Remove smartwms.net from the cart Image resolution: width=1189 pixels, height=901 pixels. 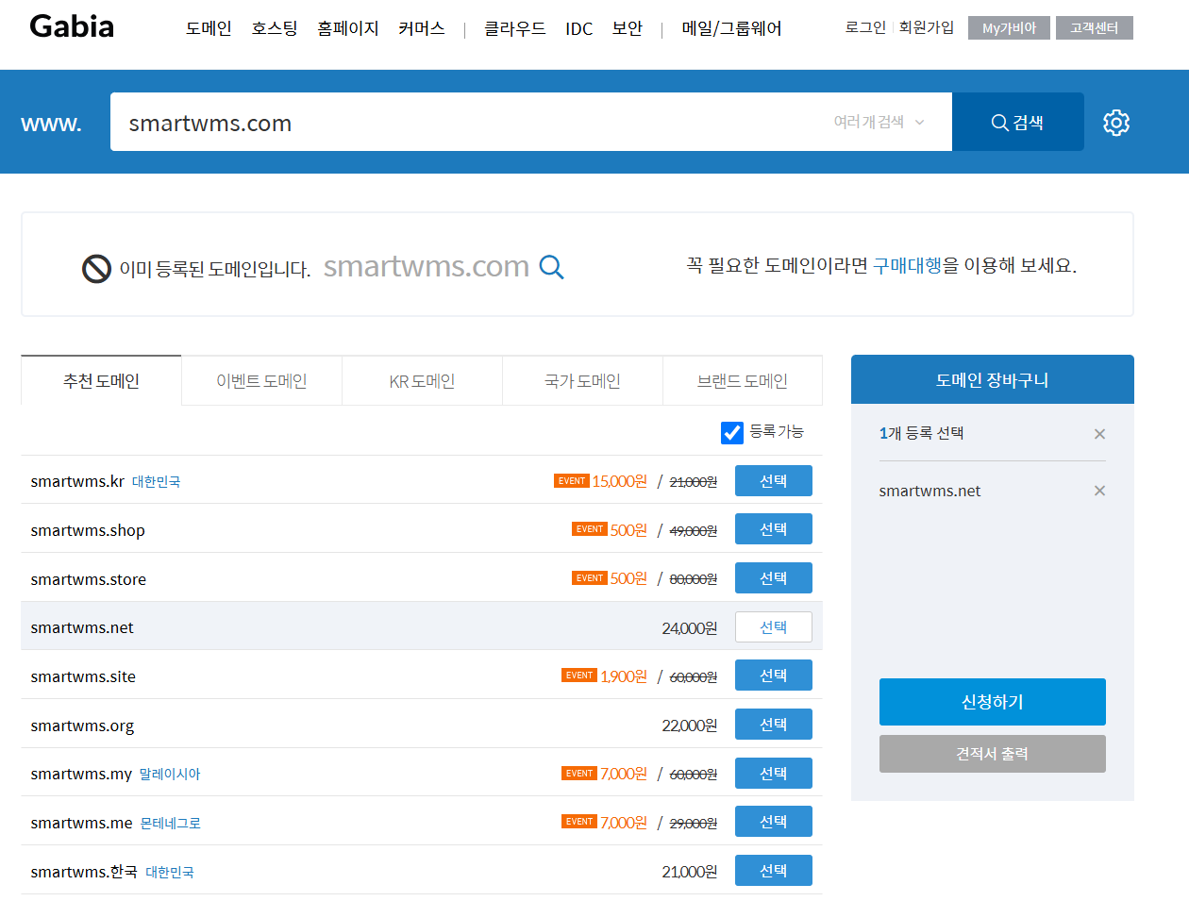[x=1099, y=491]
